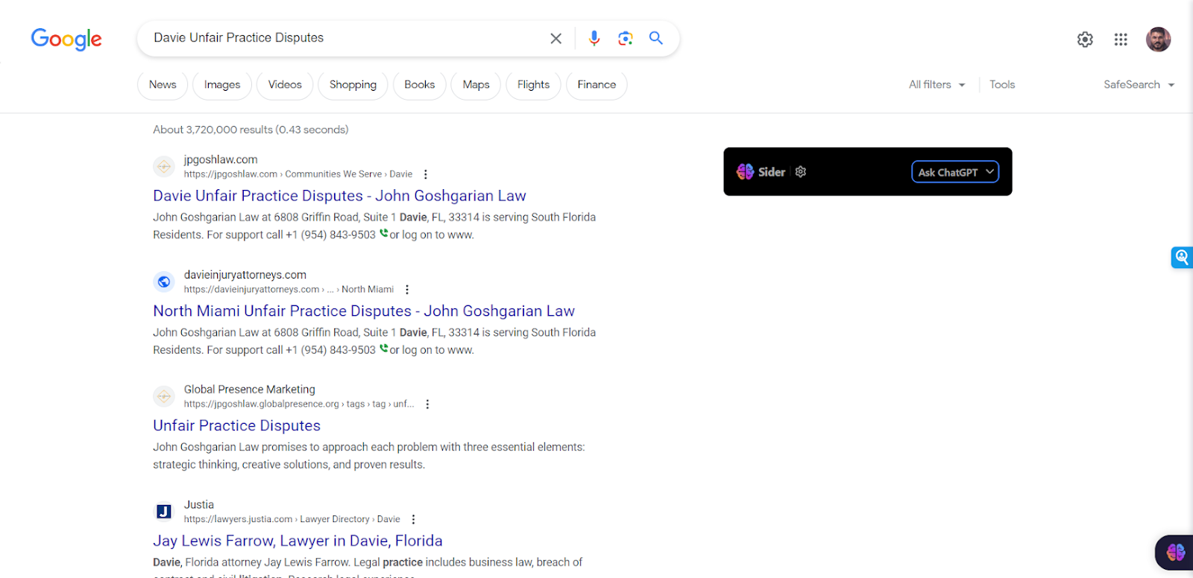Click the Sider brain logo
Image resolution: width=1193 pixels, height=578 pixels.
click(745, 172)
